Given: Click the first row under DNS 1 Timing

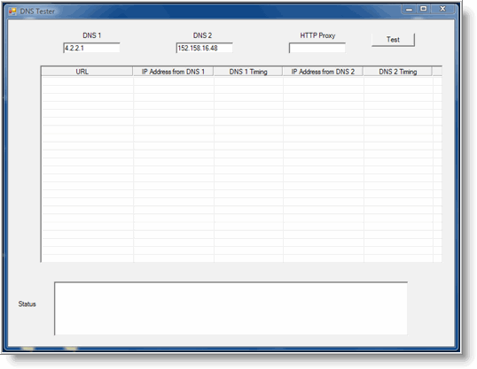Looking at the screenshot, I should click(x=248, y=81).
